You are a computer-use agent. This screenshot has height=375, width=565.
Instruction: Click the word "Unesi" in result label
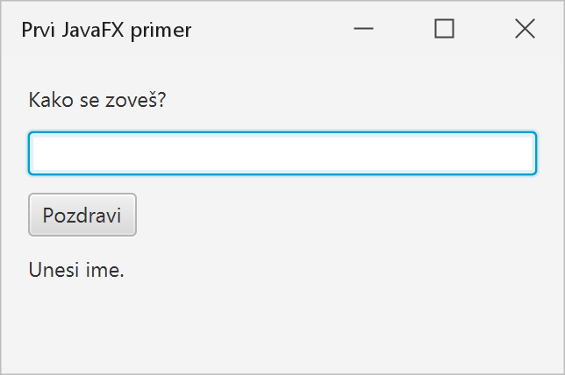click(54, 270)
